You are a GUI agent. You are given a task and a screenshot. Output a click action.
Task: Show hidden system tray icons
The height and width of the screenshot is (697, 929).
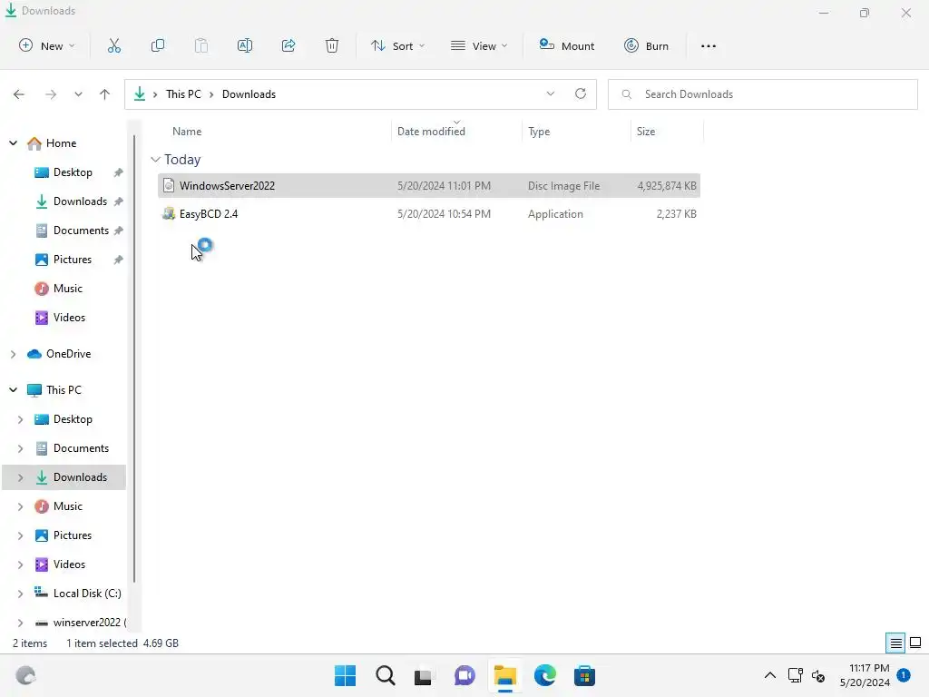[x=769, y=675]
